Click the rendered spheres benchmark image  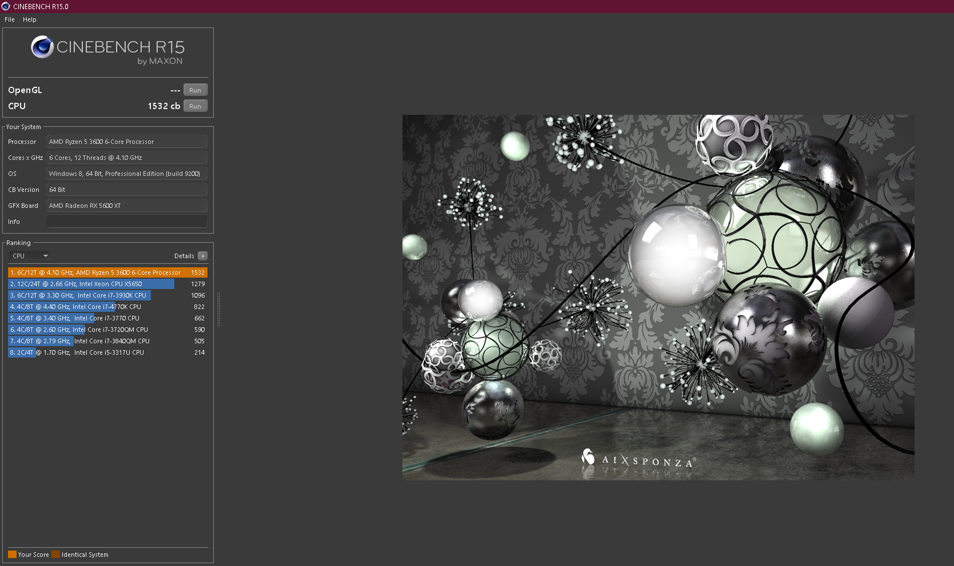pos(658,298)
